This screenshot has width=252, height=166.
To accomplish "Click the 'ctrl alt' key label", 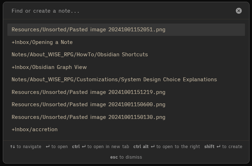I will [141, 147].
